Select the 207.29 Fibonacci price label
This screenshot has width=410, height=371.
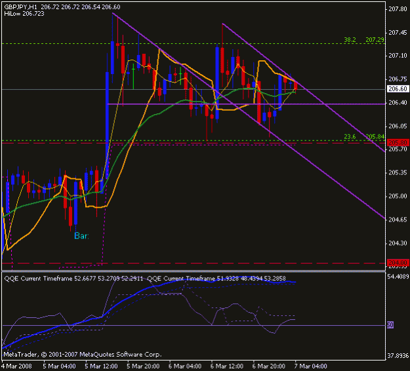pos(375,40)
